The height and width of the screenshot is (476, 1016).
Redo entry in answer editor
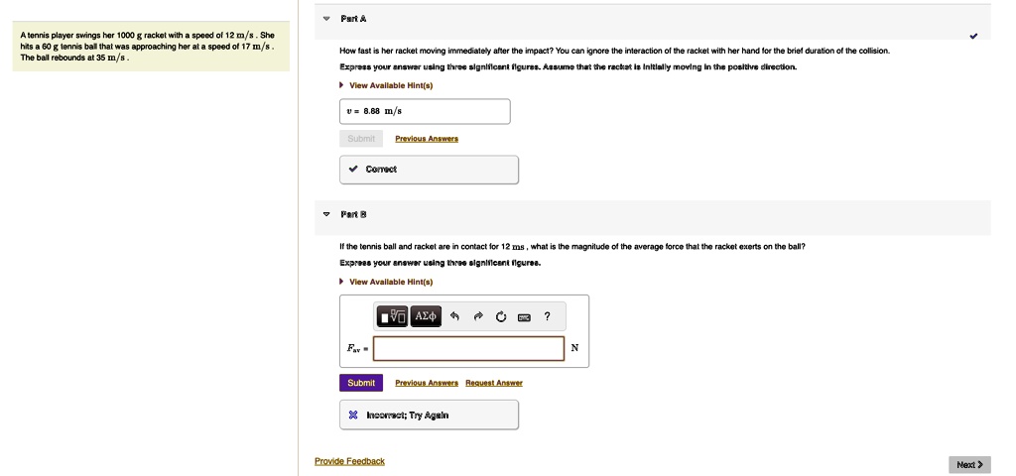[x=478, y=316]
